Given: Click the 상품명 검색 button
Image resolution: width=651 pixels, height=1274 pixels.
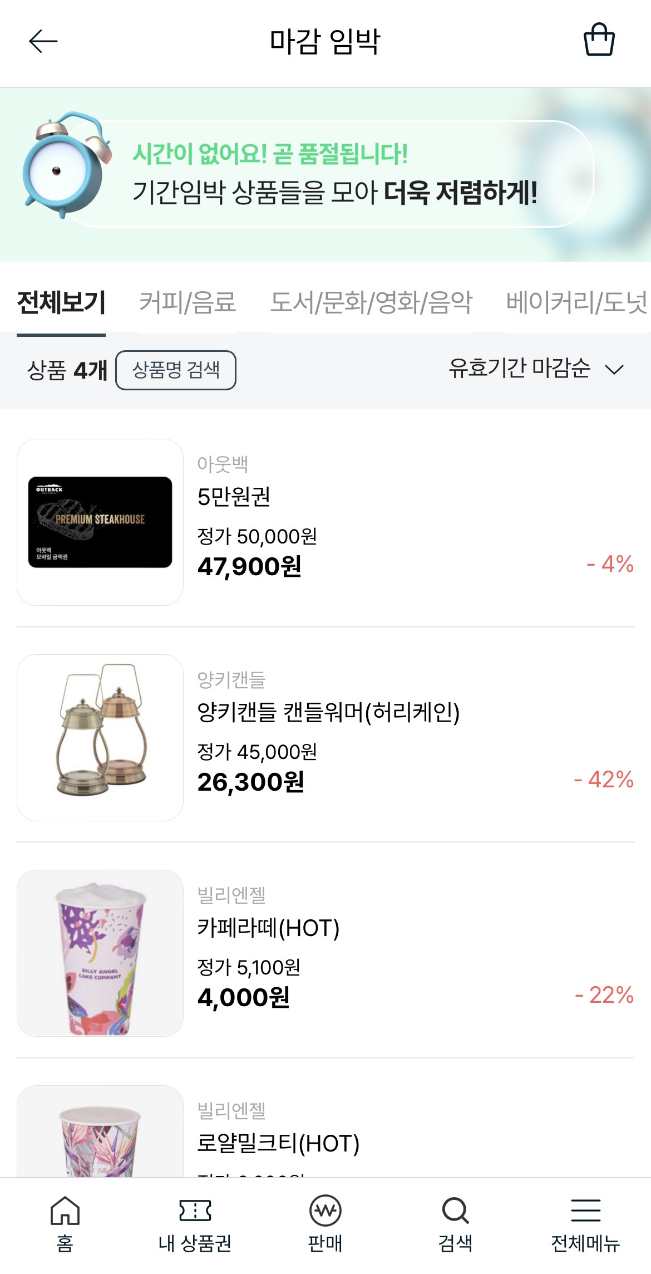Looking at the screenshot, I should 176,370.
